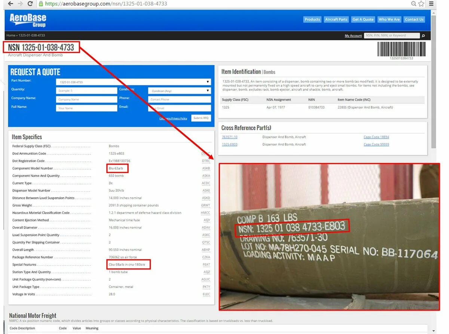Open the Aircraft Parts menu

pos(336,19)
